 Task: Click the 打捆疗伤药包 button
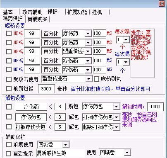coord(31,127)
